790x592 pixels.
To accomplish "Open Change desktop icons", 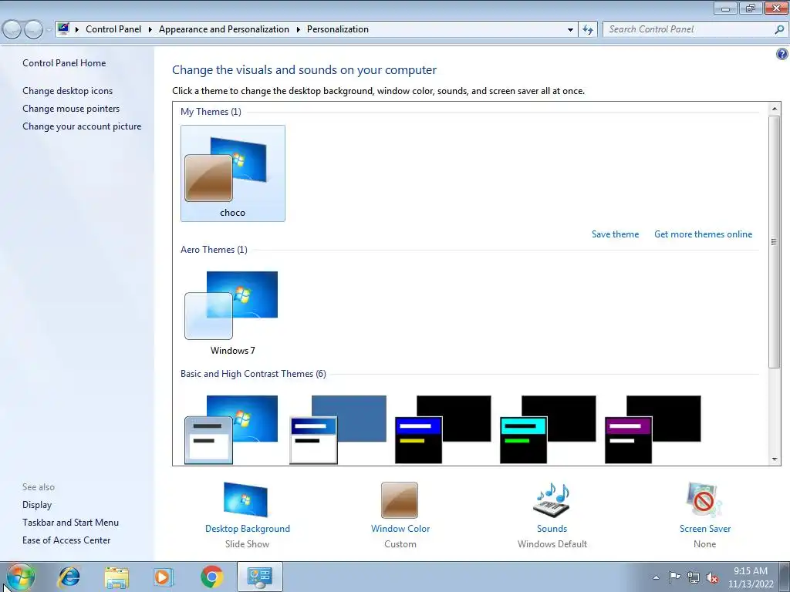I will tap(68, 91).
